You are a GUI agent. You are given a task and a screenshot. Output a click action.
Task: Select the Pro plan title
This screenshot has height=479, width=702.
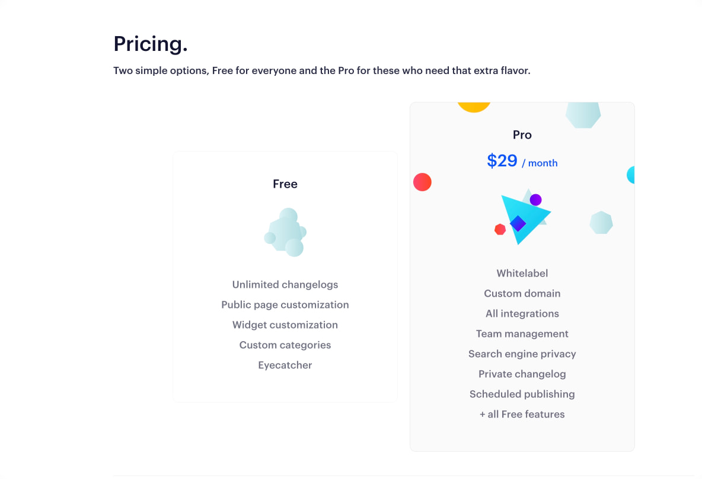522,134
